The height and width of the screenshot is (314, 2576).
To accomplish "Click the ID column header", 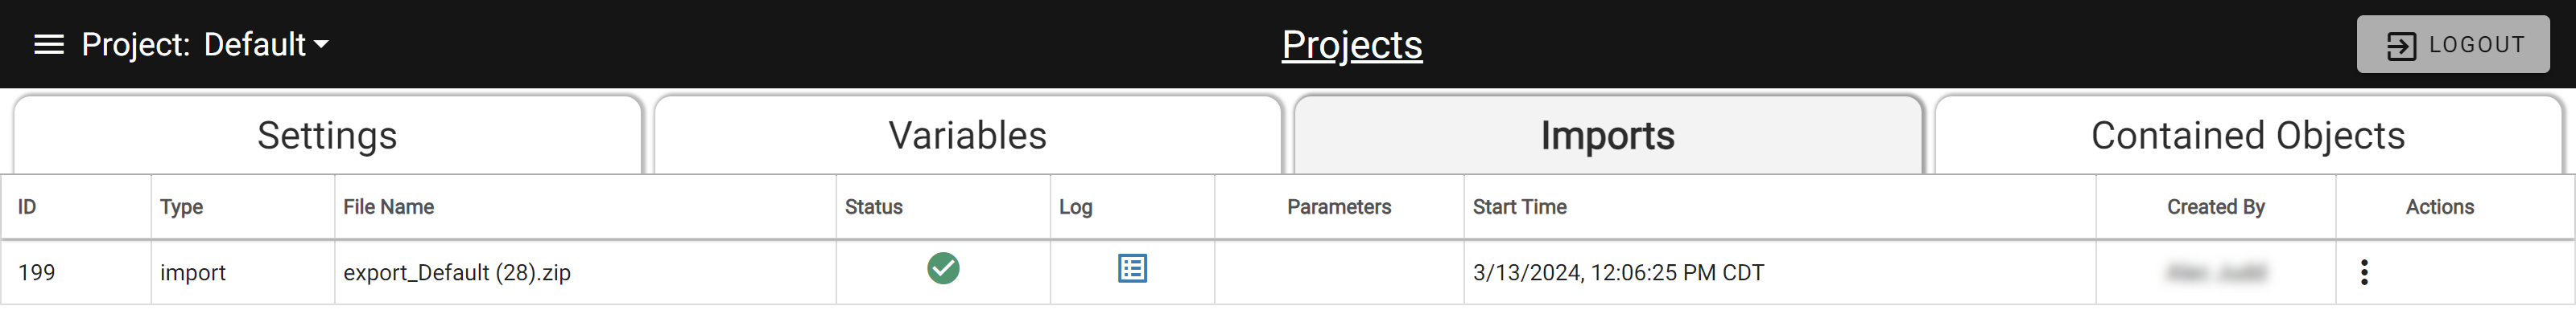I will 27,206.
